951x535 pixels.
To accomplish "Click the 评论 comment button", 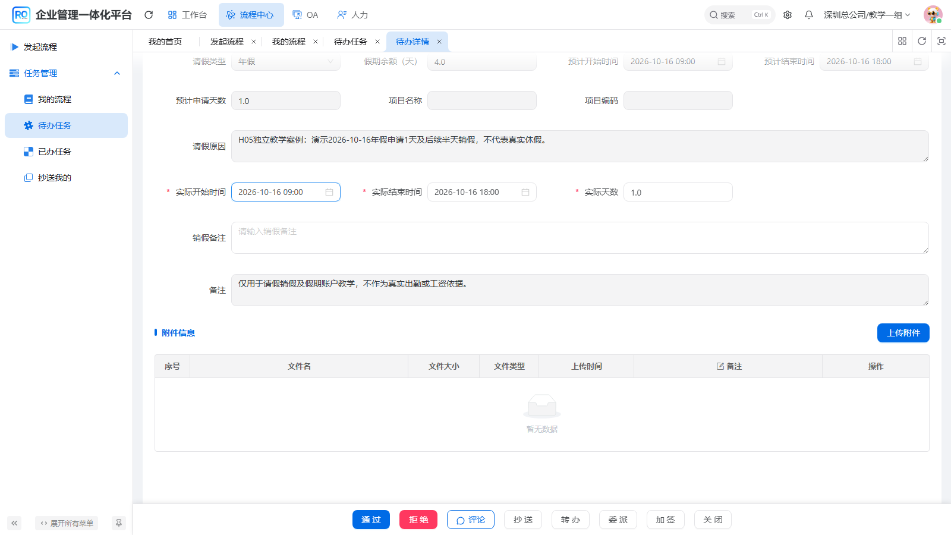I will point(471,520).
